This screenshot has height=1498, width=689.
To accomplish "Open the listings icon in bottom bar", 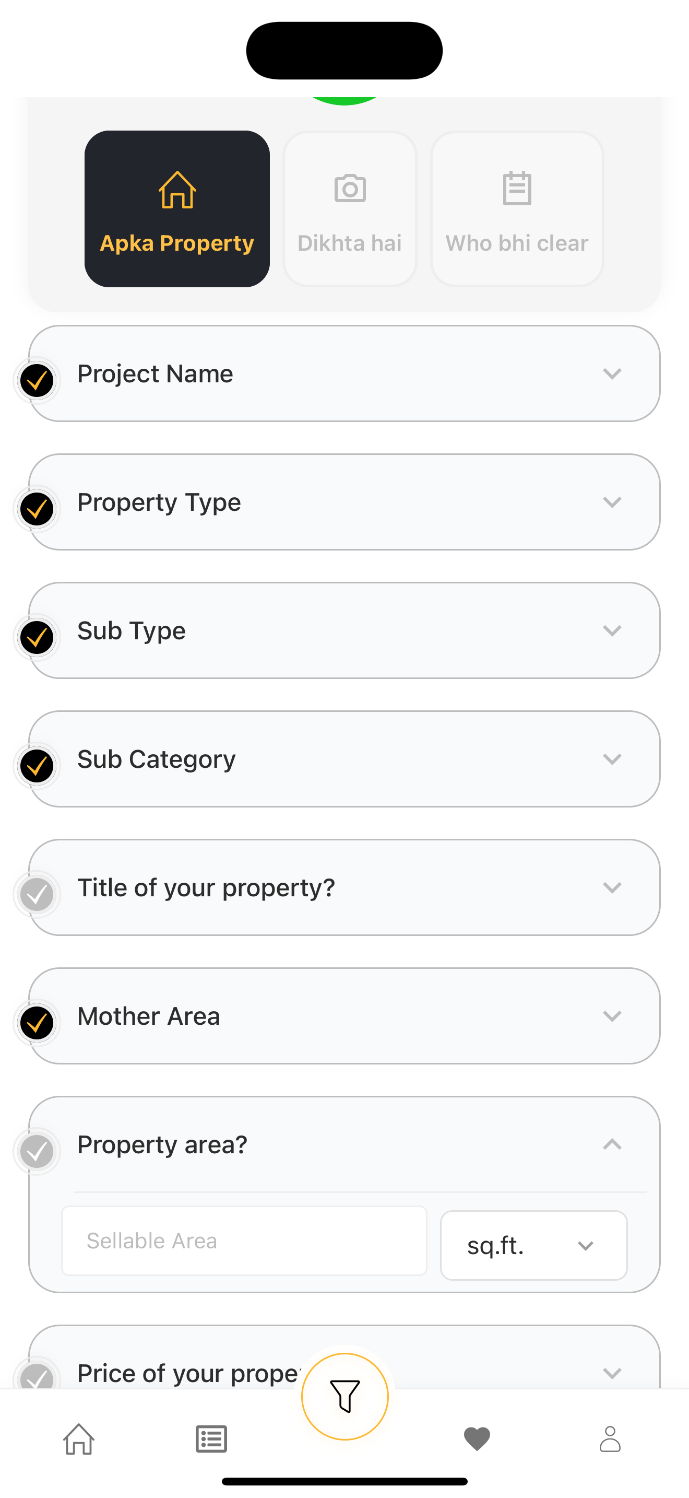I will pyautogui.click(x=211, y=1440).
